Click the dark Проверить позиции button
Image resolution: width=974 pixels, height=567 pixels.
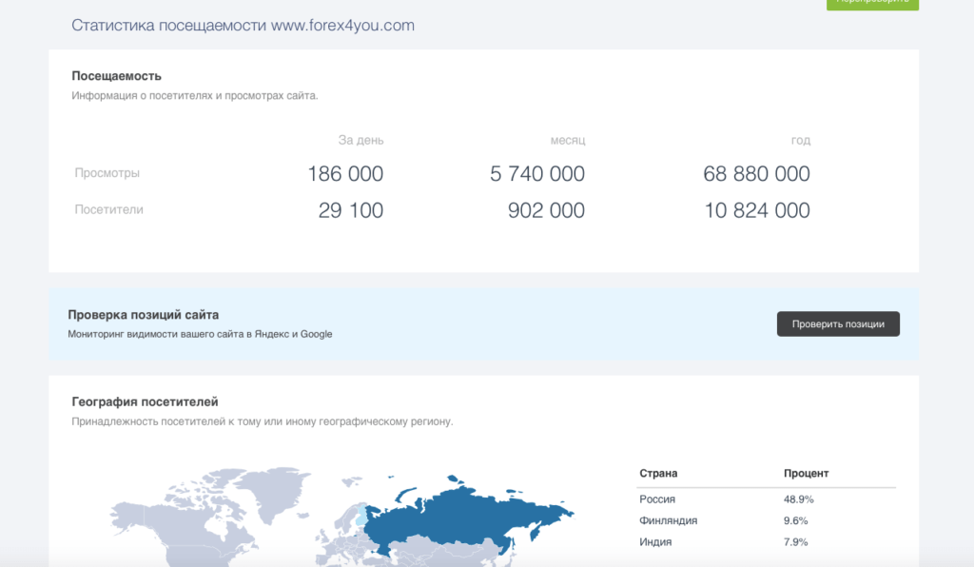[x=838, y=323]
